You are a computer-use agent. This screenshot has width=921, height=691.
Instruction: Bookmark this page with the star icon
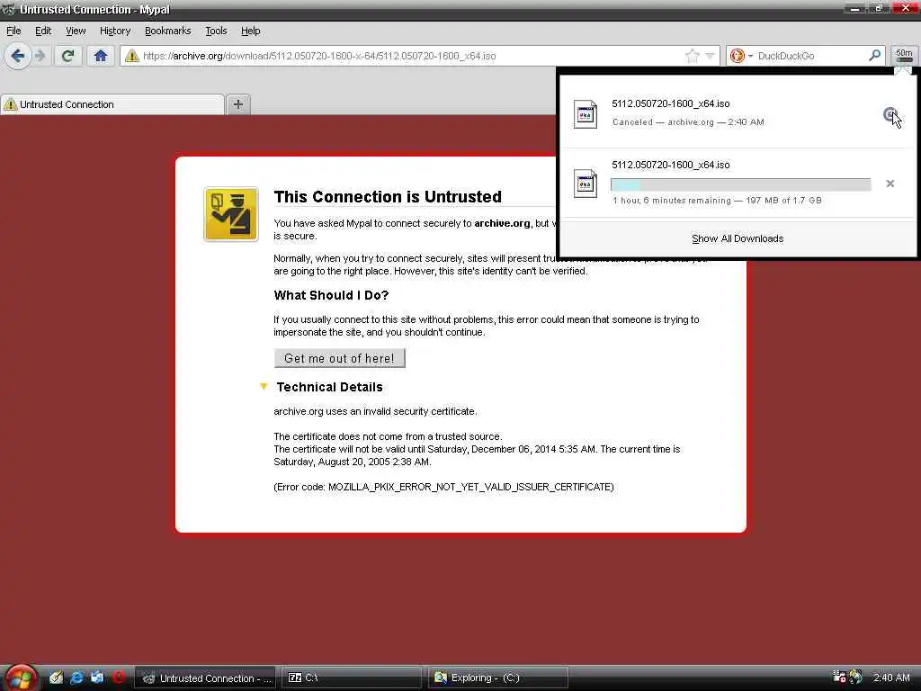point(693,56)
